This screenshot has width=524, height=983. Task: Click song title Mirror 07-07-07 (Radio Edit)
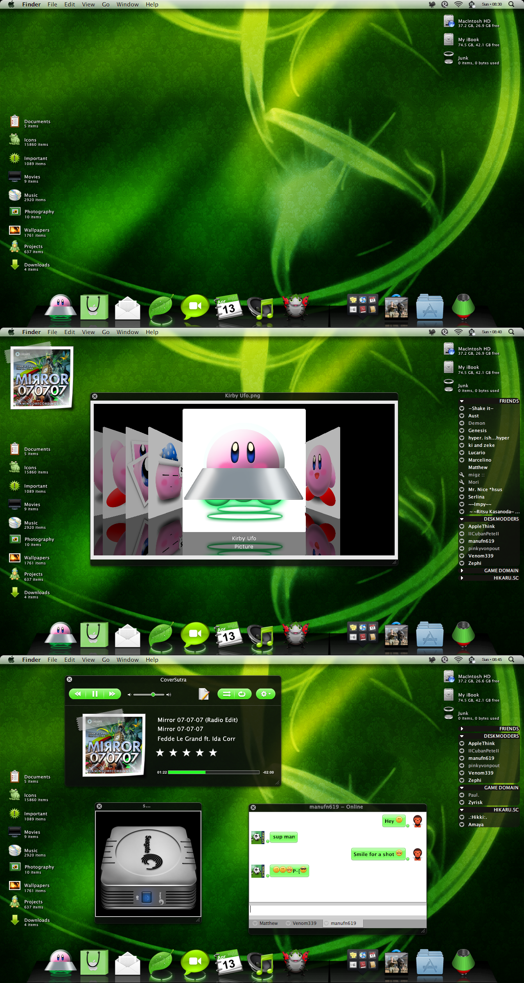(x=198, y=720)
